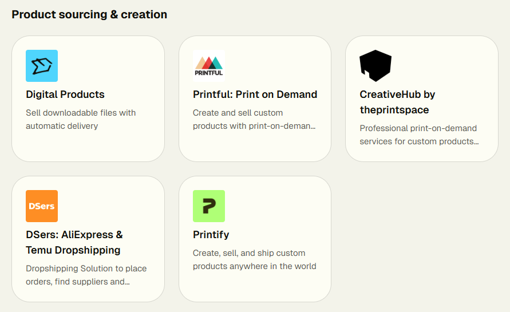
Task: Click 'Create and sell custom products' Printful description
Action: coord(254,119)
